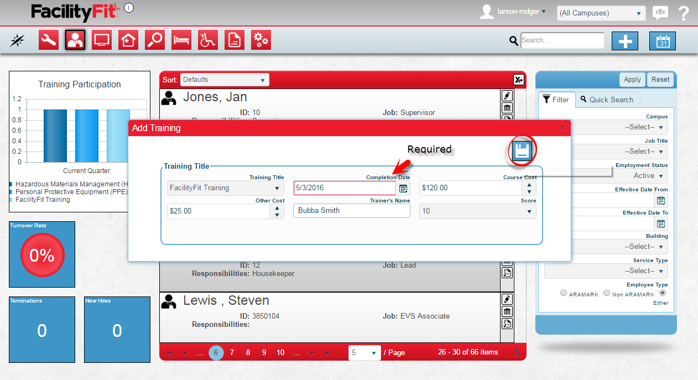Click the Reset filter button
698x380 pixels.
660,80
